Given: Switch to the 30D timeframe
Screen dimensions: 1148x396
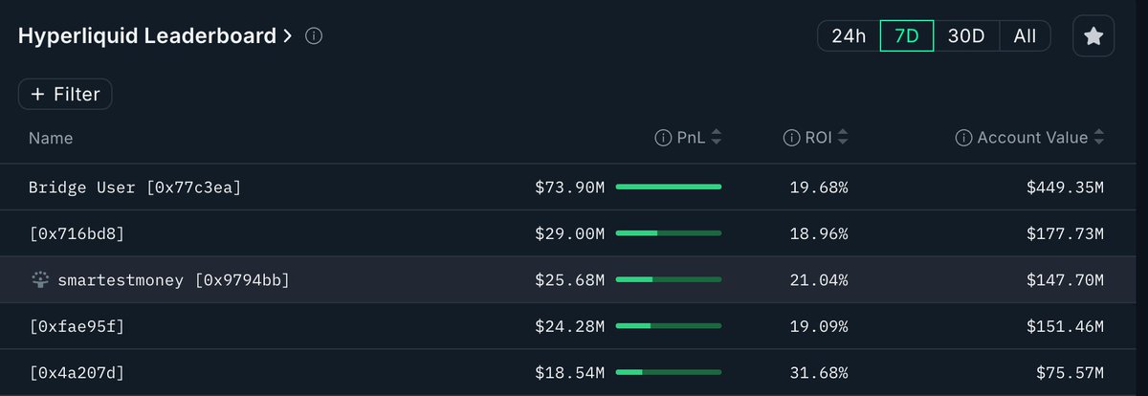Looking at the screenshot, I should [966, 36].
